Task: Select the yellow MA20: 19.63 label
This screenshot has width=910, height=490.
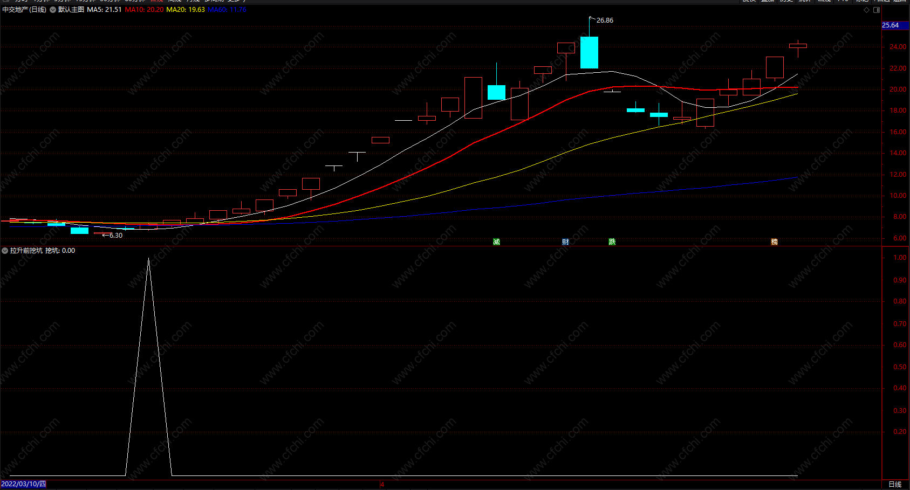Action: click(186, 10)
